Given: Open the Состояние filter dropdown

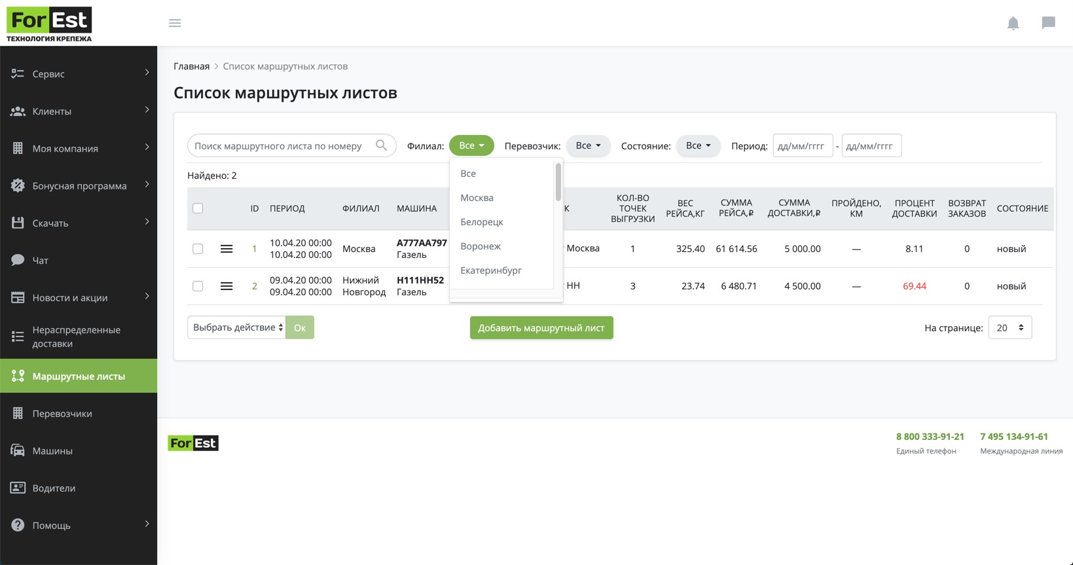Looking at the screenshot, I should click(699, 145).
